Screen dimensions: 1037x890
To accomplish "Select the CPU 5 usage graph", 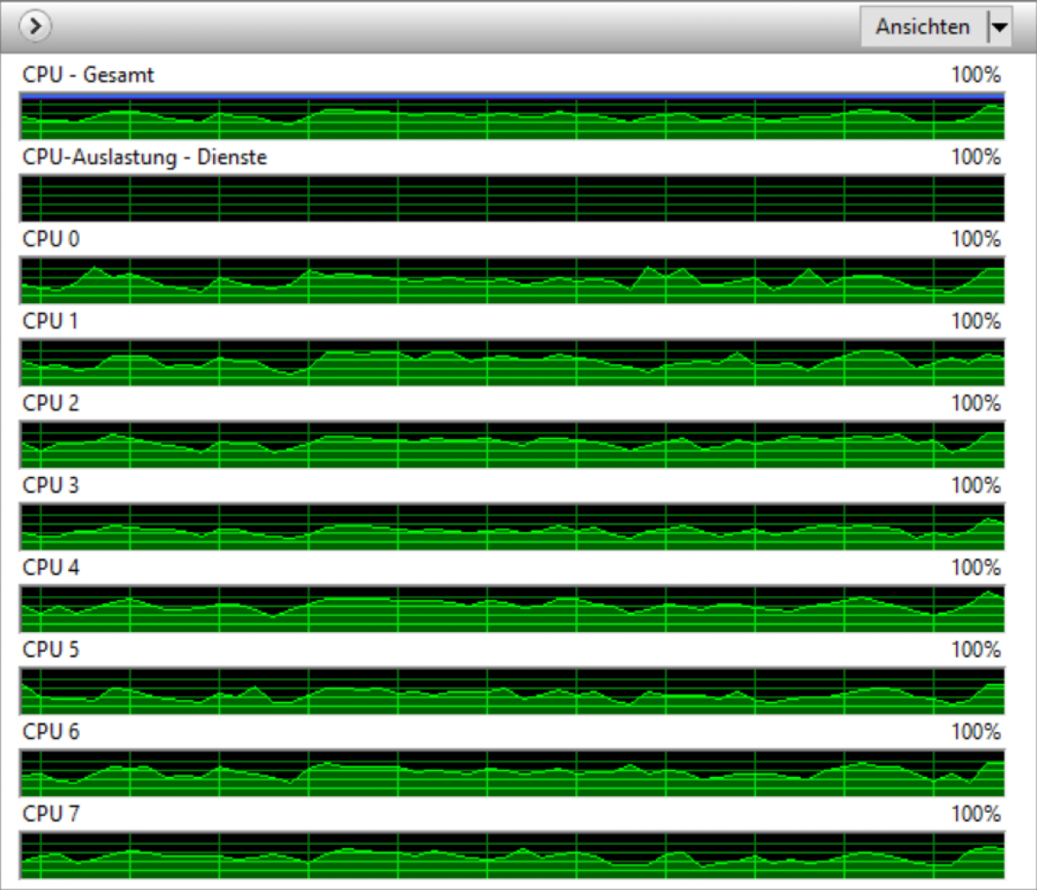I will 512,691.
